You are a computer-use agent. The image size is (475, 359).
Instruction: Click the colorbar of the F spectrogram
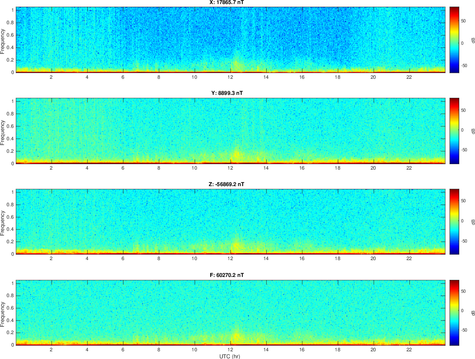(x=454, y=312)
